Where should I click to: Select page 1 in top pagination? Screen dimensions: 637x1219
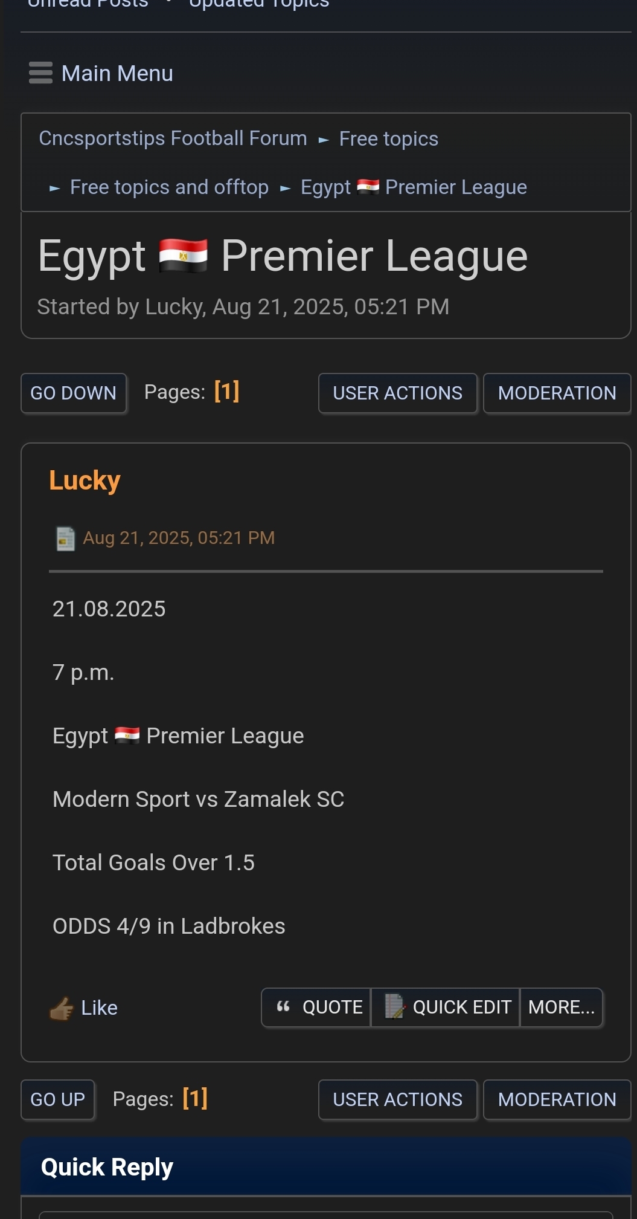tap(227, 392)
